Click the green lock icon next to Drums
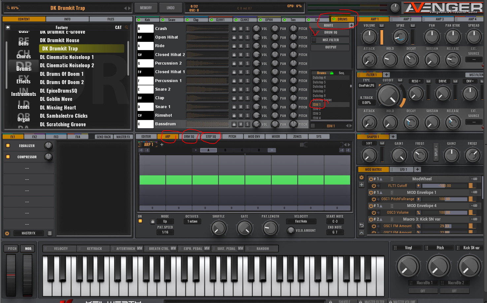Viewport: 487px width, 303px height. [332, 73]
